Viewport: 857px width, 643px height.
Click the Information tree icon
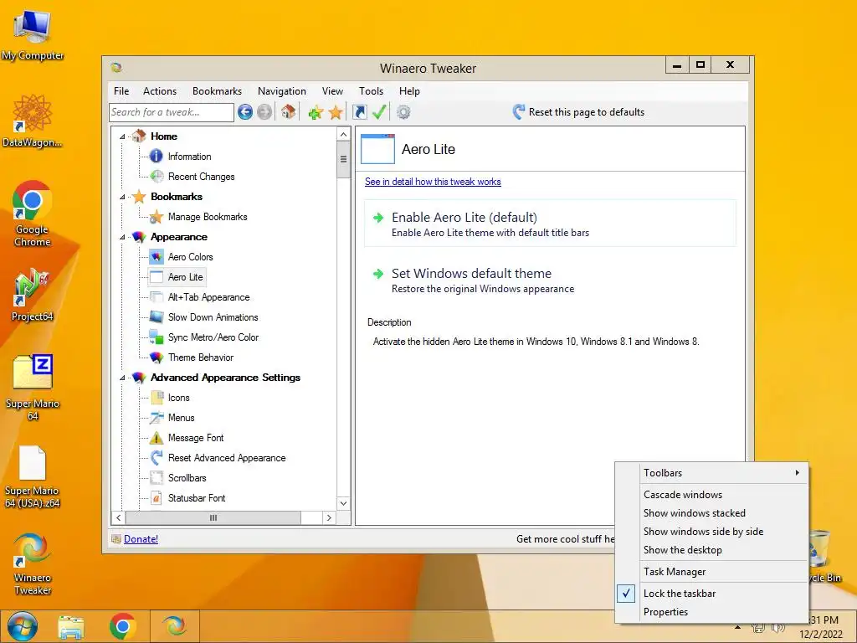(157, 157)
